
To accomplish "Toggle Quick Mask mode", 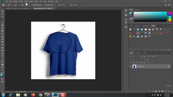I will click(x=2, y=79).
